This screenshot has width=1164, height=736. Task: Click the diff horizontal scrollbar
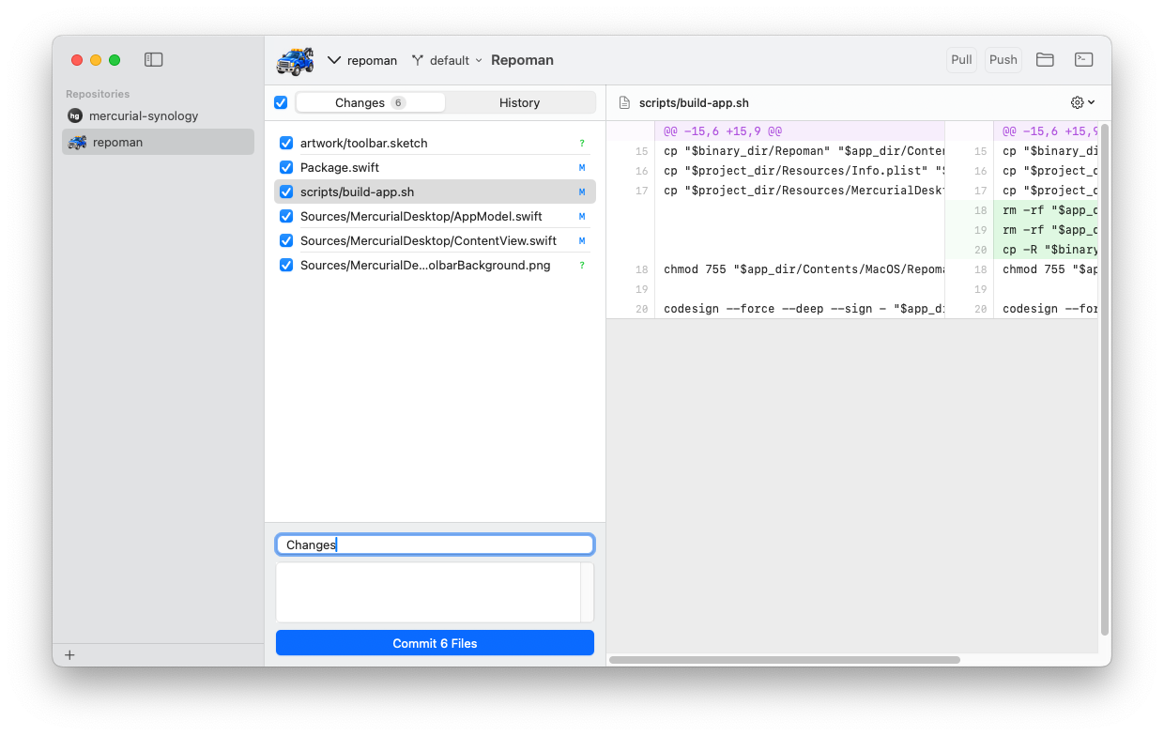[785, 660]
